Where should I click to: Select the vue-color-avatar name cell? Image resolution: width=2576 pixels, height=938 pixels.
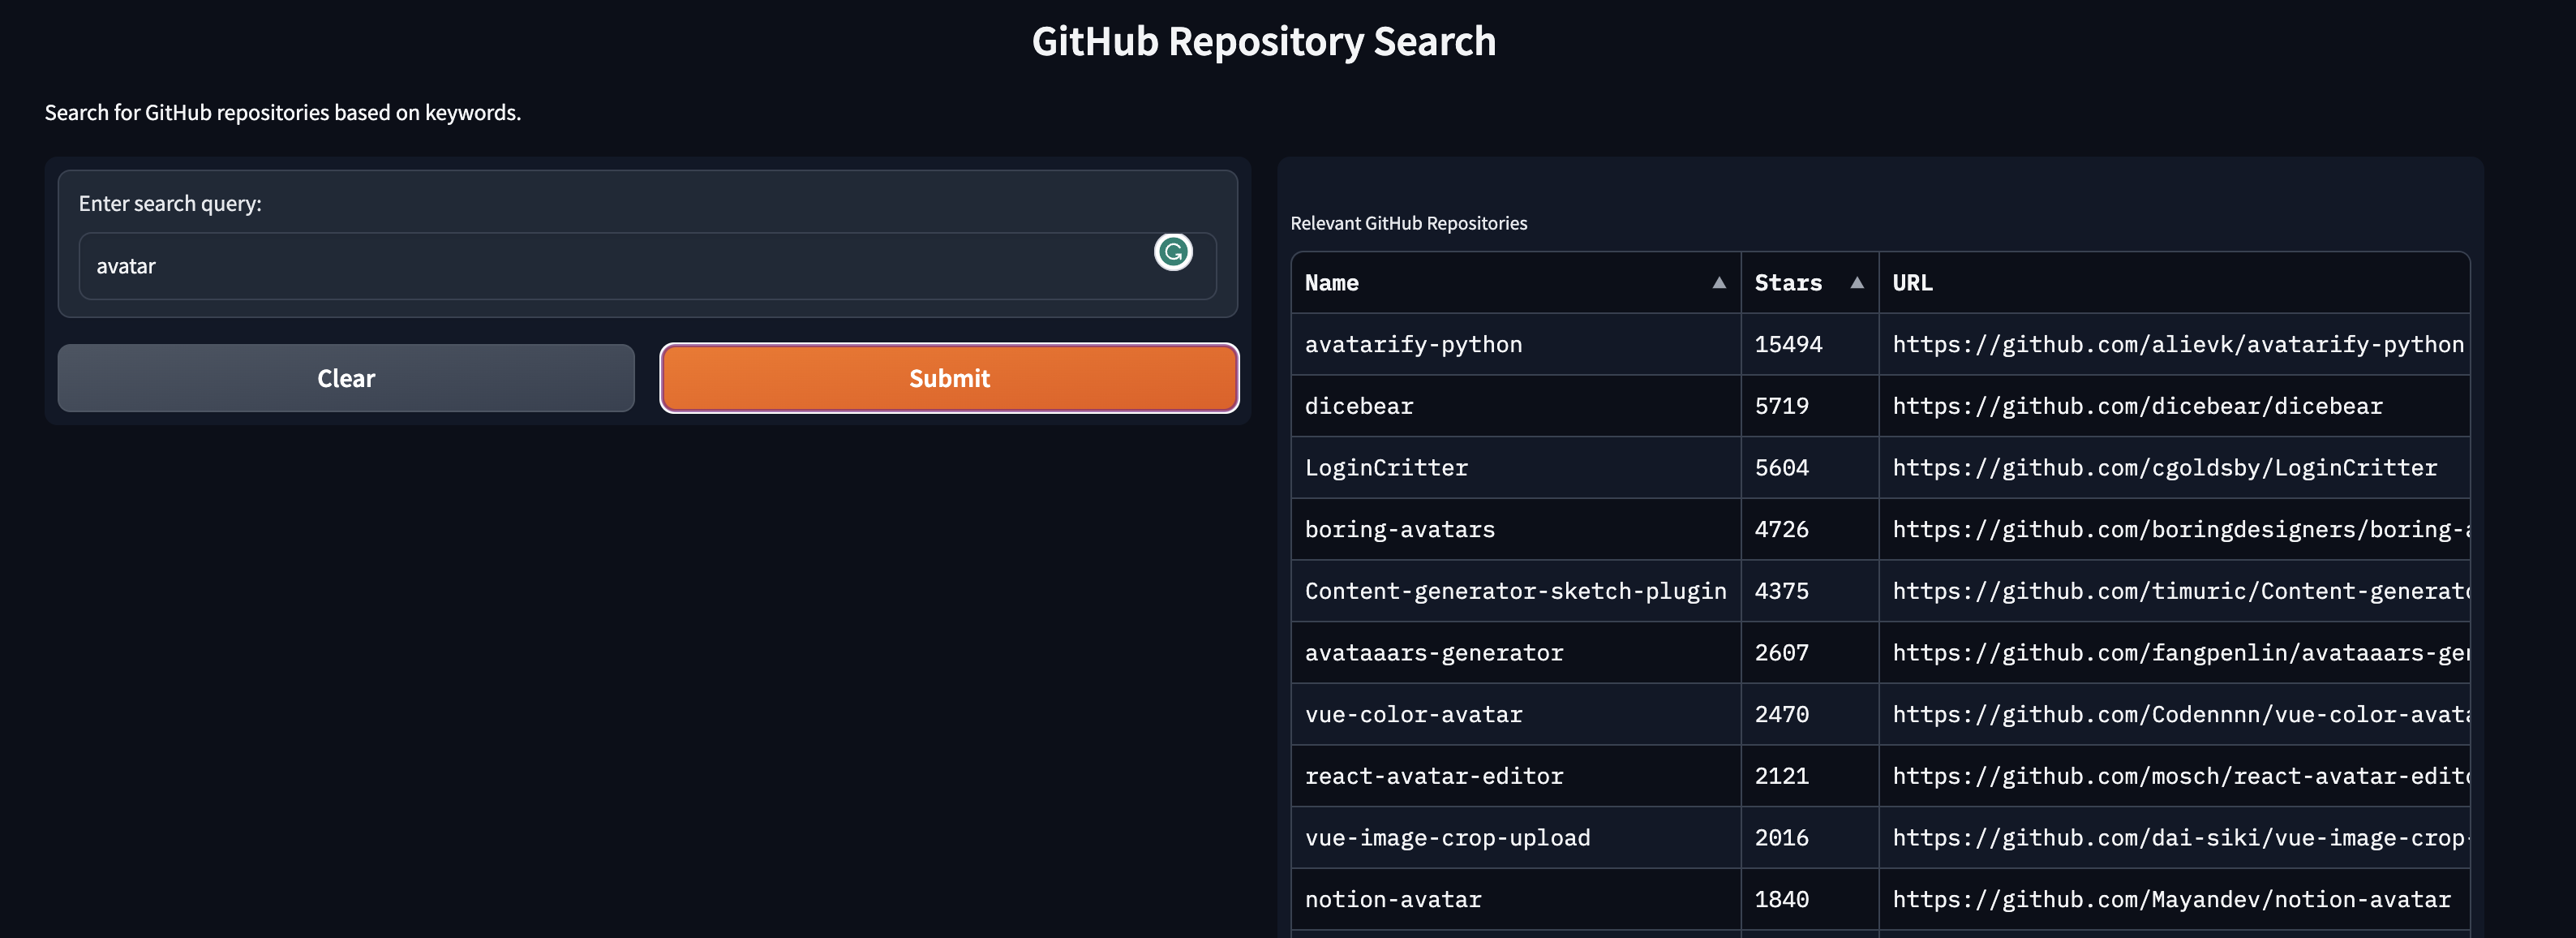[1515, 714]
